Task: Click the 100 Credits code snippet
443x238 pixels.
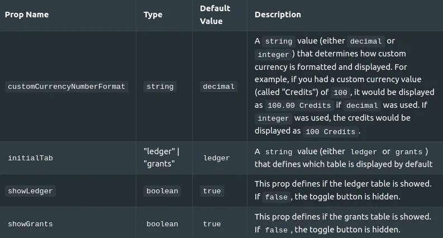Action: coord(330,132)
